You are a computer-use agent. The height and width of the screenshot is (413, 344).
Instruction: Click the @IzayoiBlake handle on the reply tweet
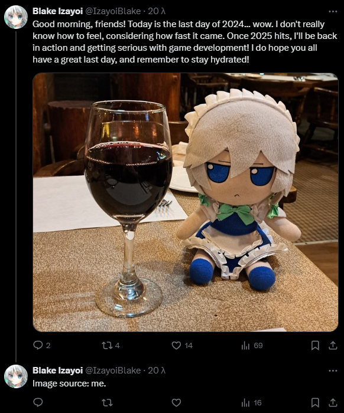click(x=113, y=371)
